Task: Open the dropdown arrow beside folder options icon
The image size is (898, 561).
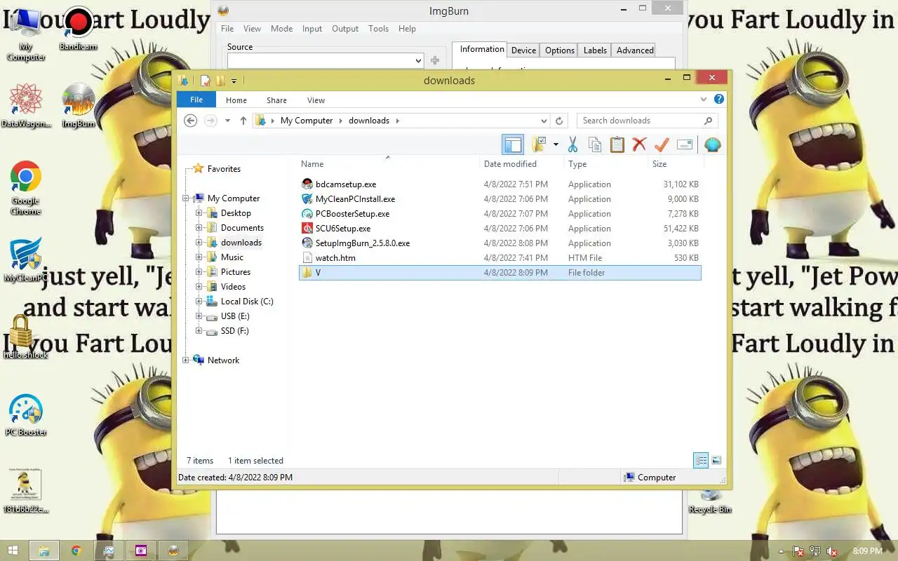Action: click(556, 144)
